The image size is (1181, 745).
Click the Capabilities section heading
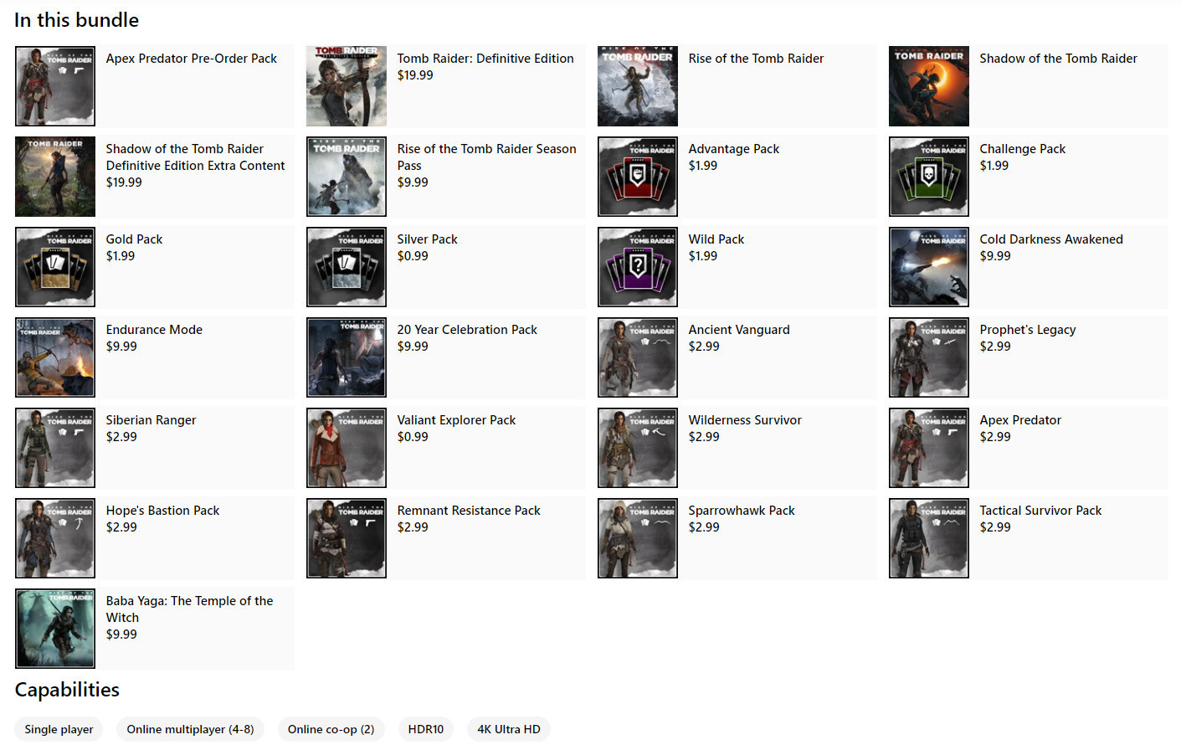pyautogui.click(x=67, y=690)
